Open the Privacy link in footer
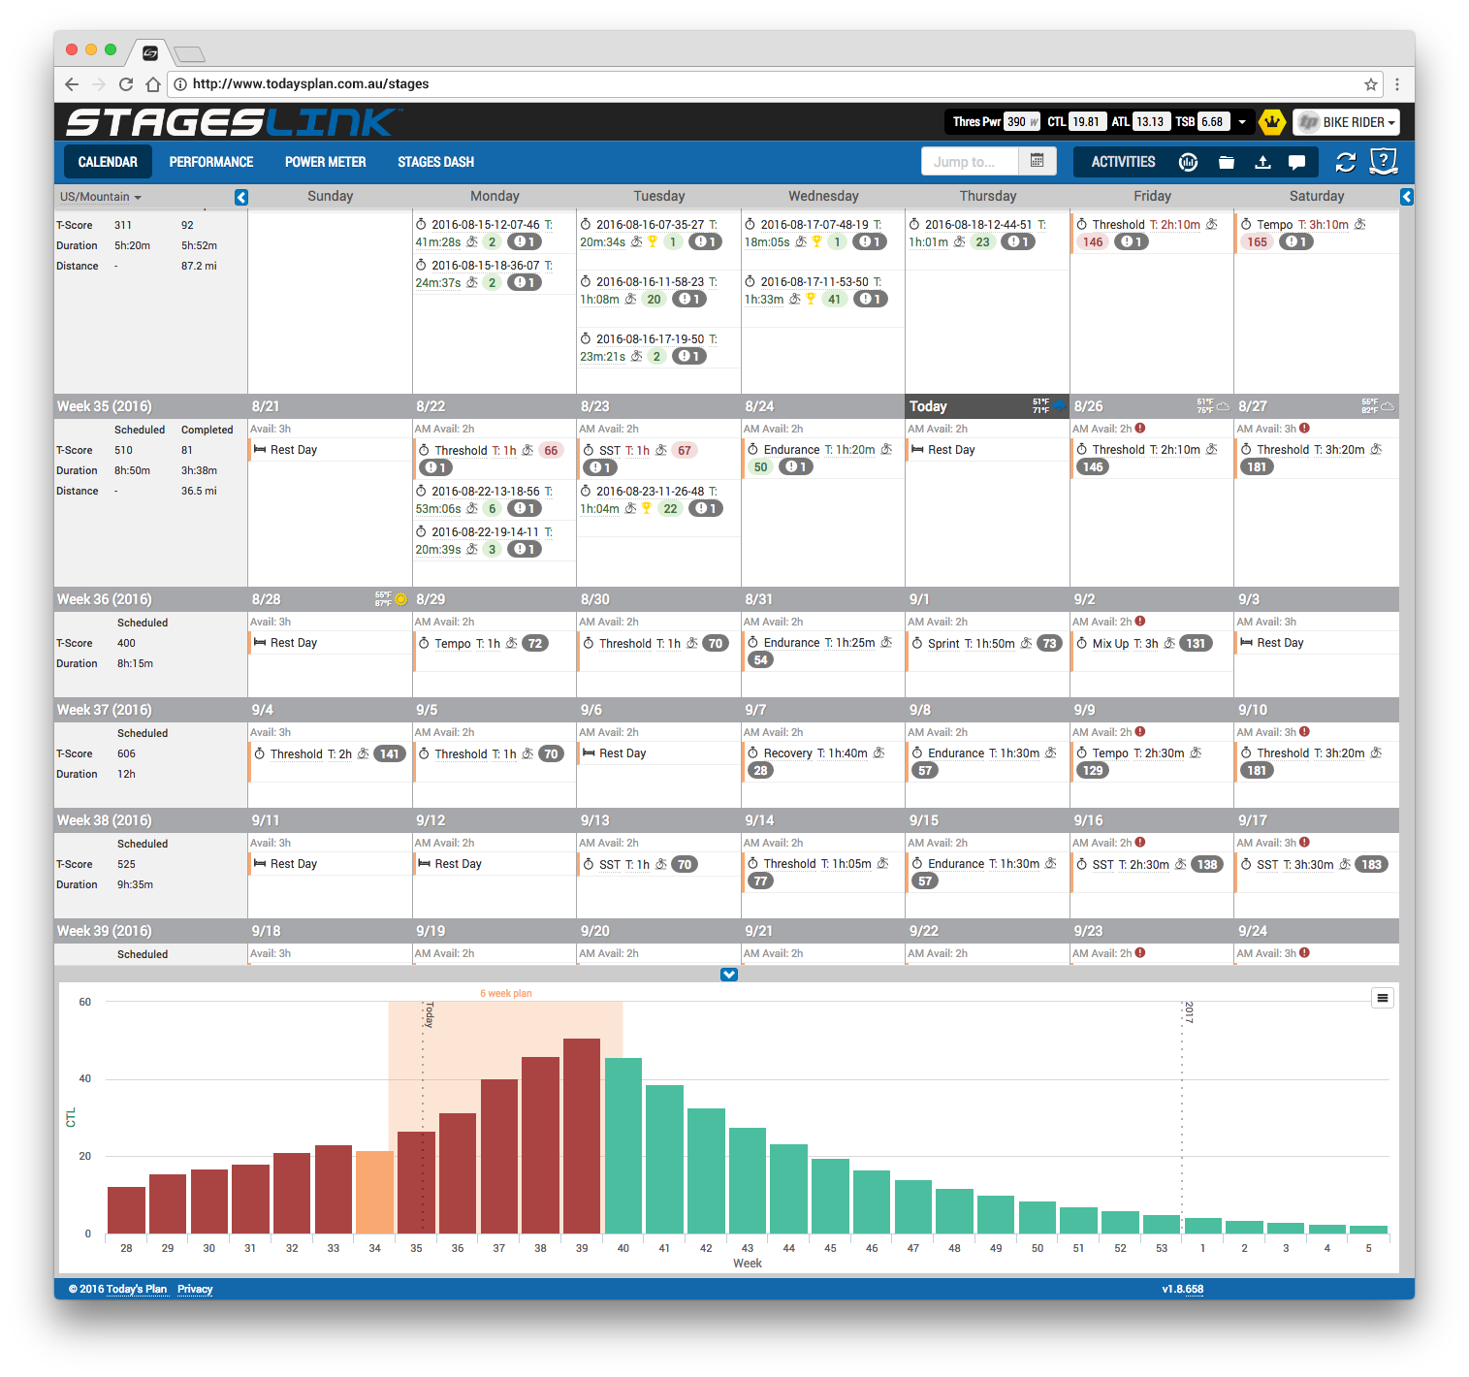The width and height of the screenshot is (1469, 1377). pyautogui.click(x=195, y=1289)
